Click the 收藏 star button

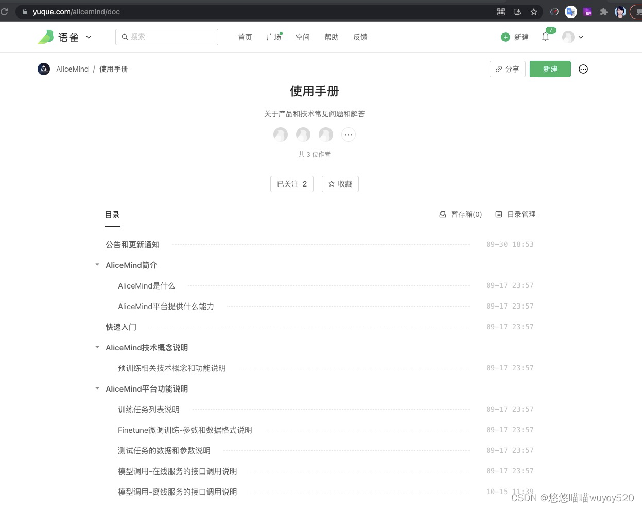(x=340, y=184)
